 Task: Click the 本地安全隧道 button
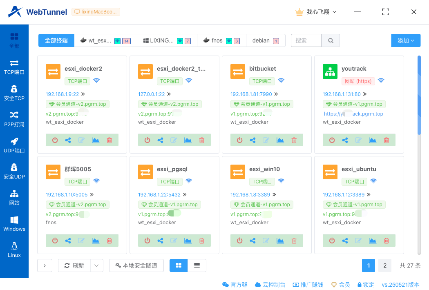click(x=136, y=265)
